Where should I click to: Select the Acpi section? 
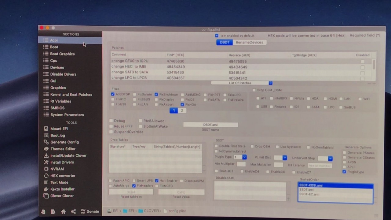(70, 40)
